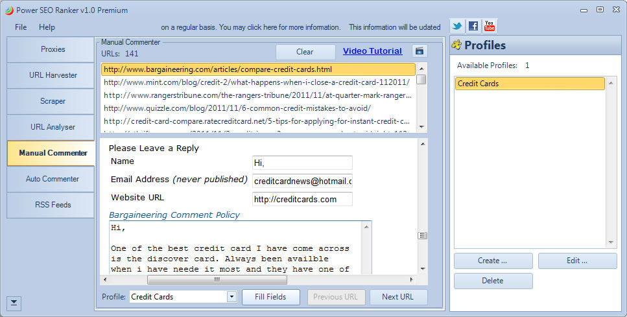
Task: Select the Credit Cards profile in list
Action: click(x=530, y=84)
